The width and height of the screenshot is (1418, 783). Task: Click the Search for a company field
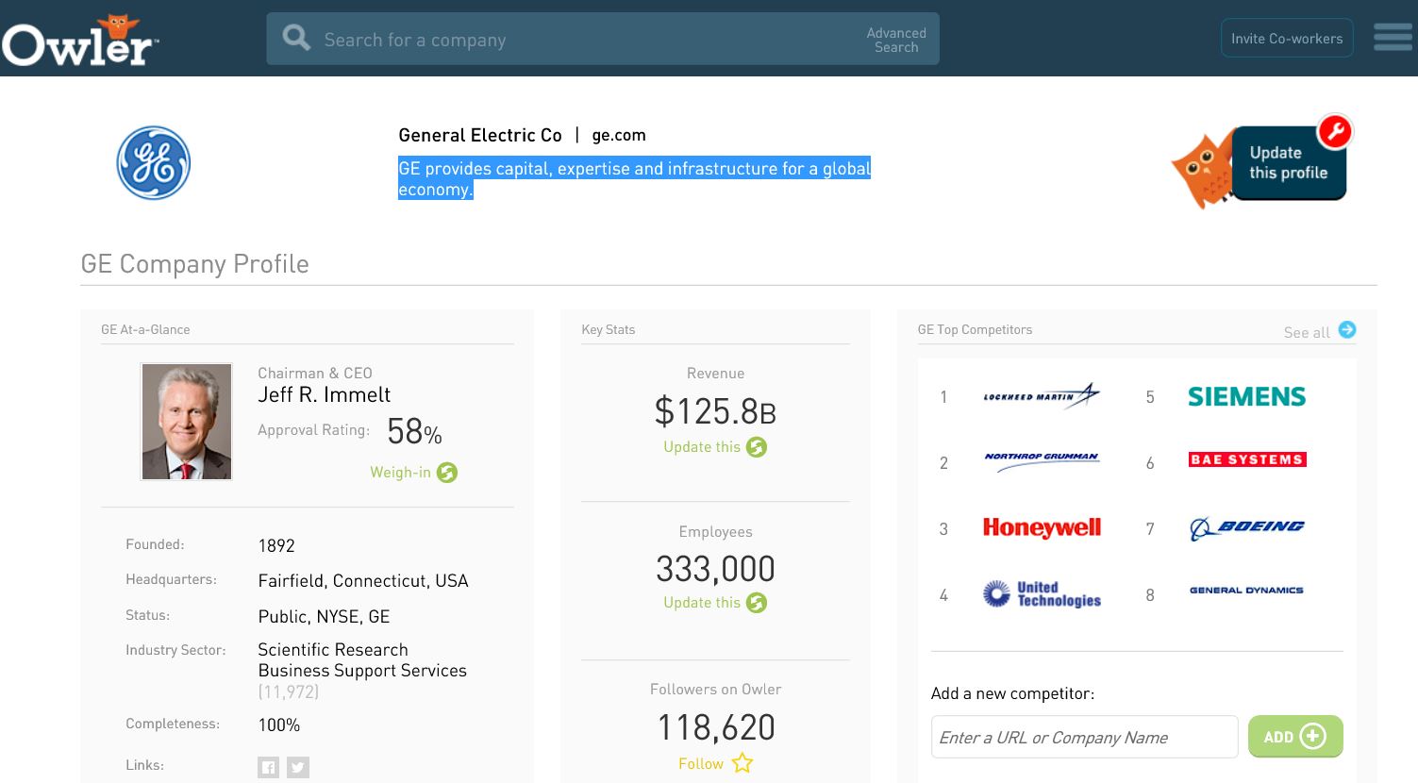585,40
